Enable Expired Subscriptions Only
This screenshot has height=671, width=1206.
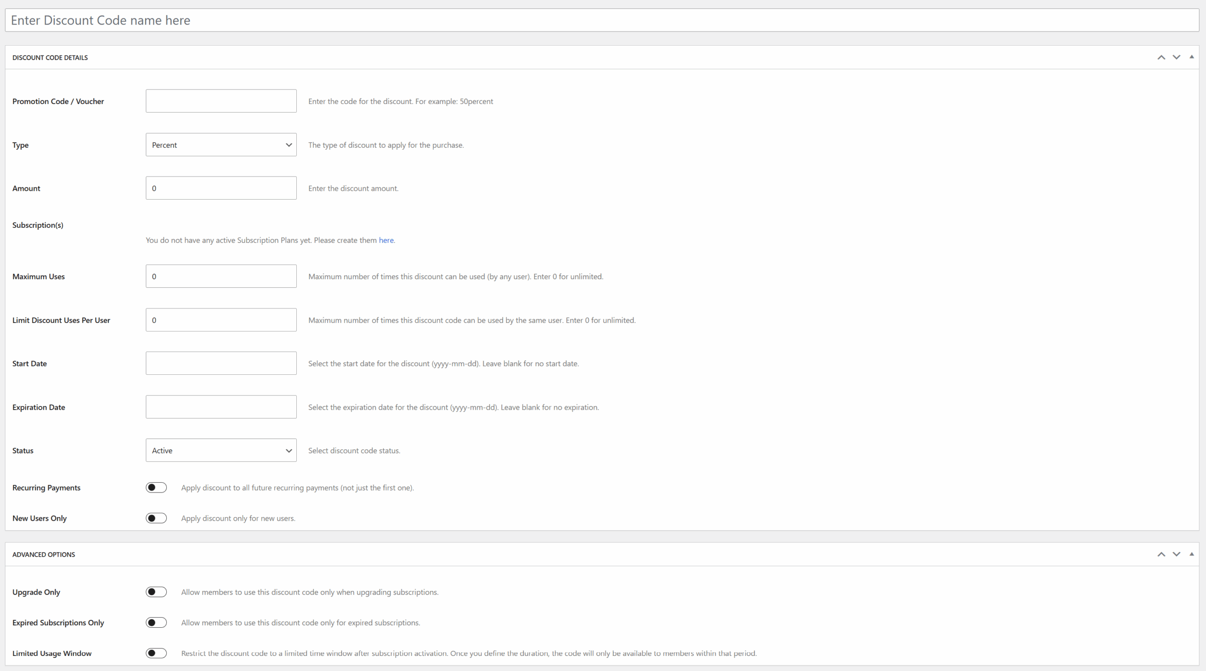[156, 622]
